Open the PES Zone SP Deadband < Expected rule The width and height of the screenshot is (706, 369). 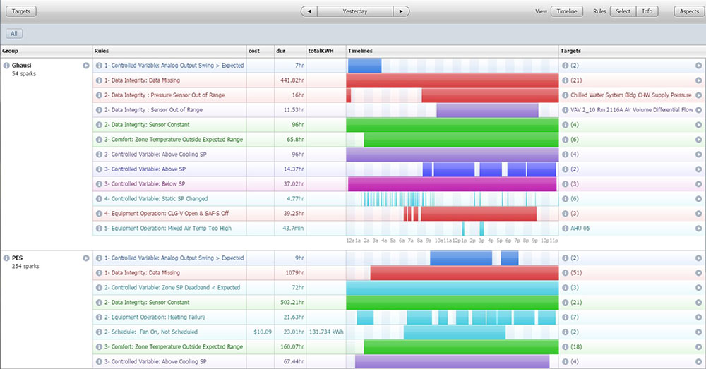pyautogui.click(x=172, y=288)
